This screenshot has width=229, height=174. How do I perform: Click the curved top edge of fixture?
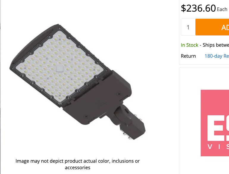(34, 44)
